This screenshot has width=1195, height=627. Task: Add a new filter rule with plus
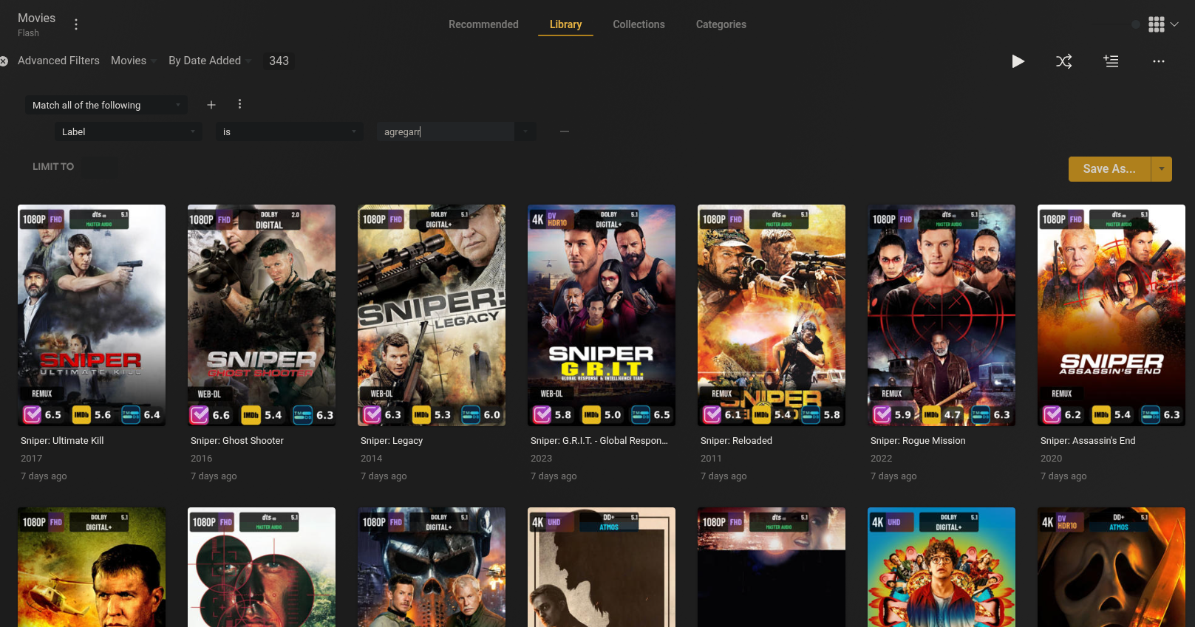click(211, 105)
